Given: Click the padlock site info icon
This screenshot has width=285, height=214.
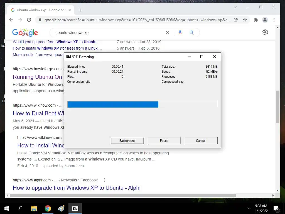Looking at the screenshot, I should click(x=40, y=20).
